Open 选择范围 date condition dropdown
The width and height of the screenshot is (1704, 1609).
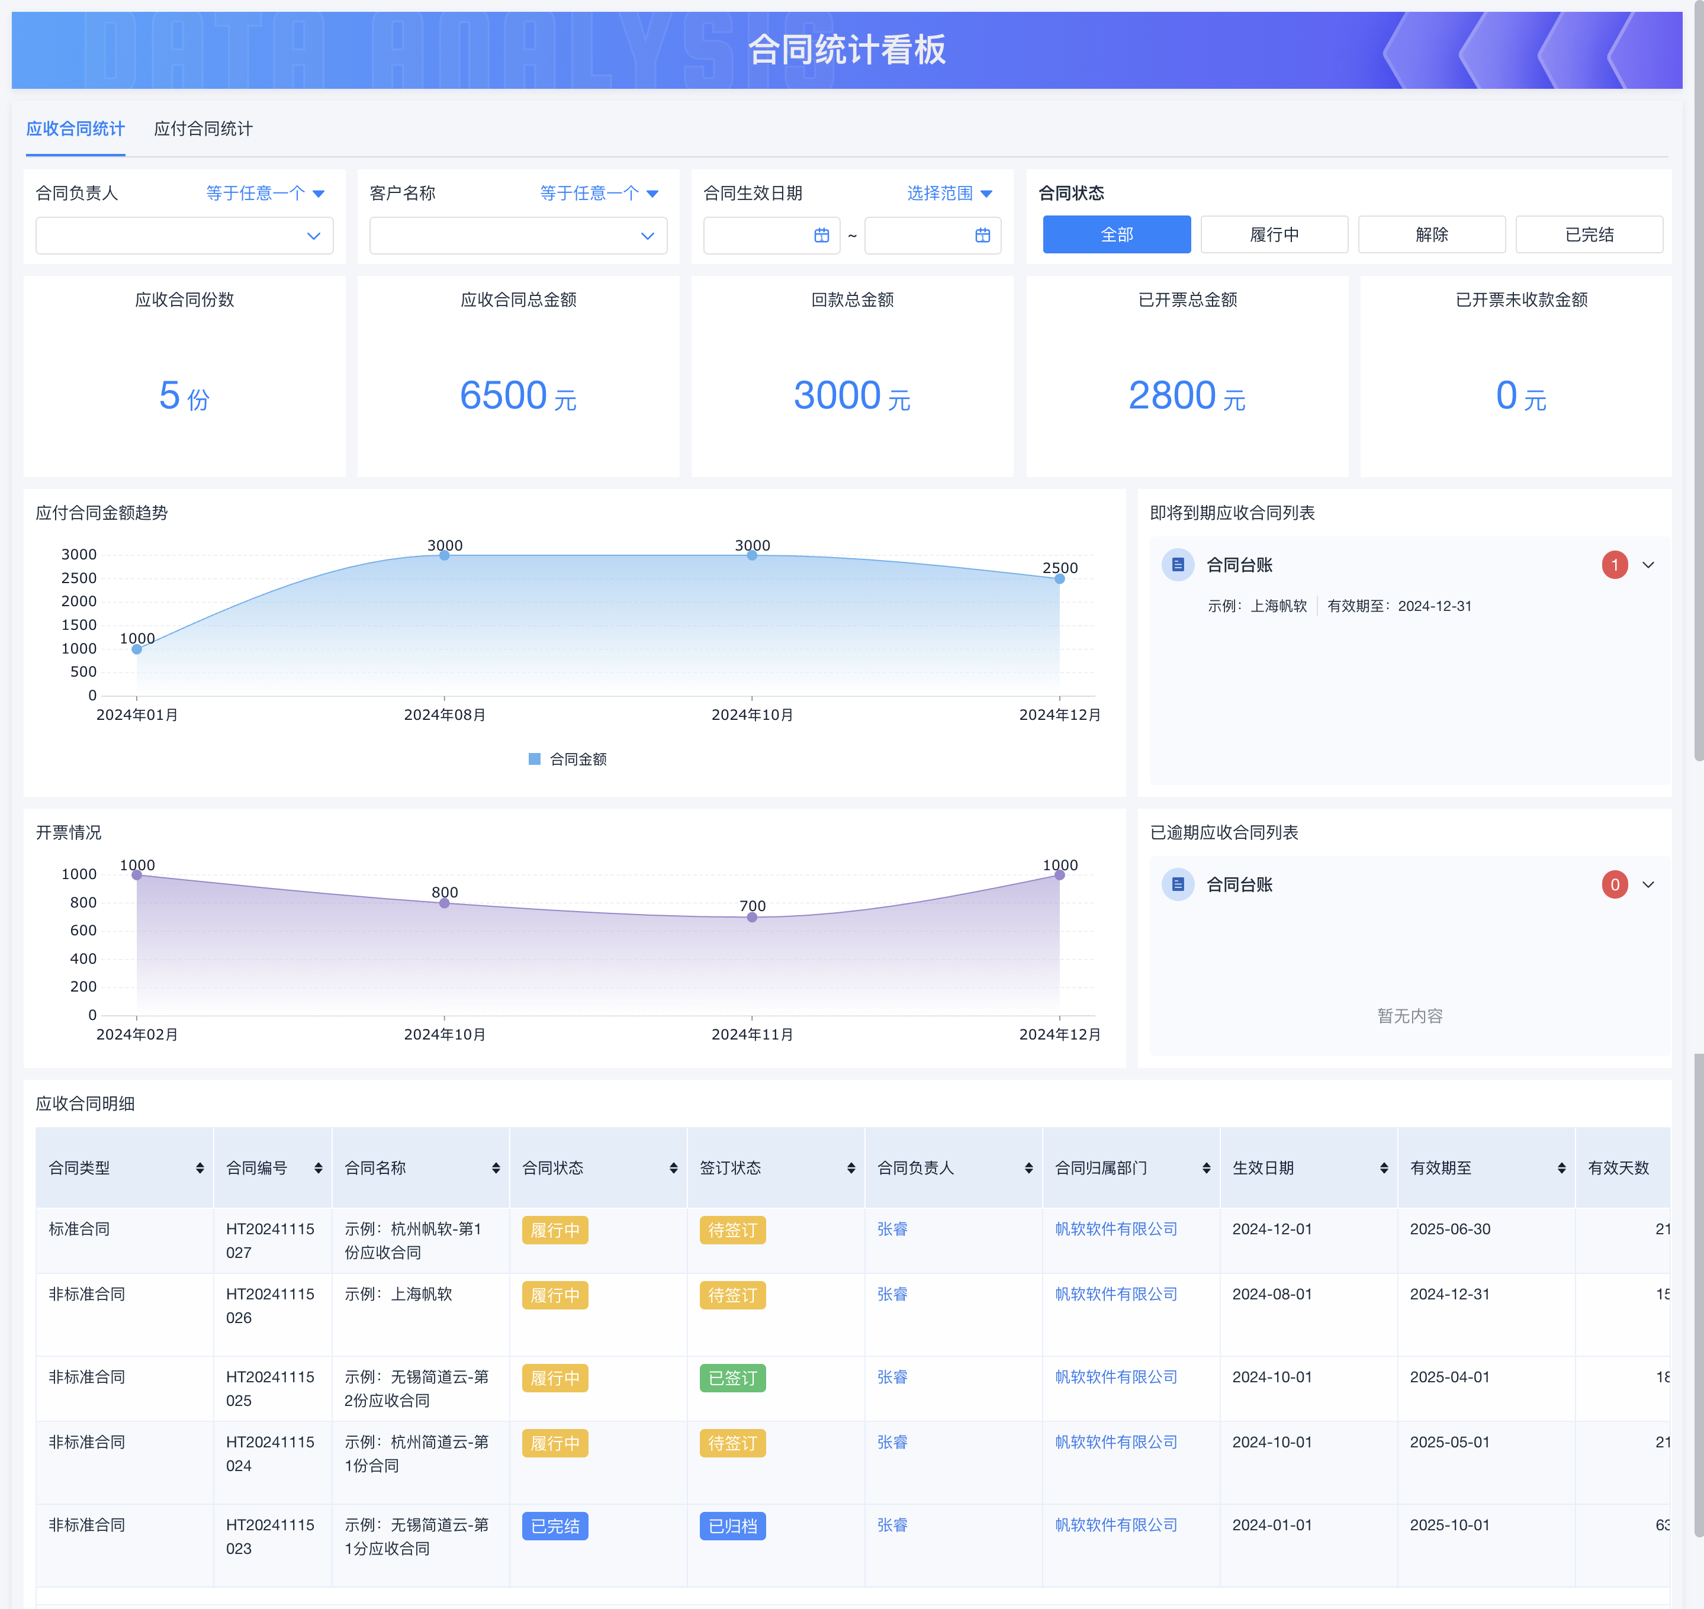tap(949, 193)
